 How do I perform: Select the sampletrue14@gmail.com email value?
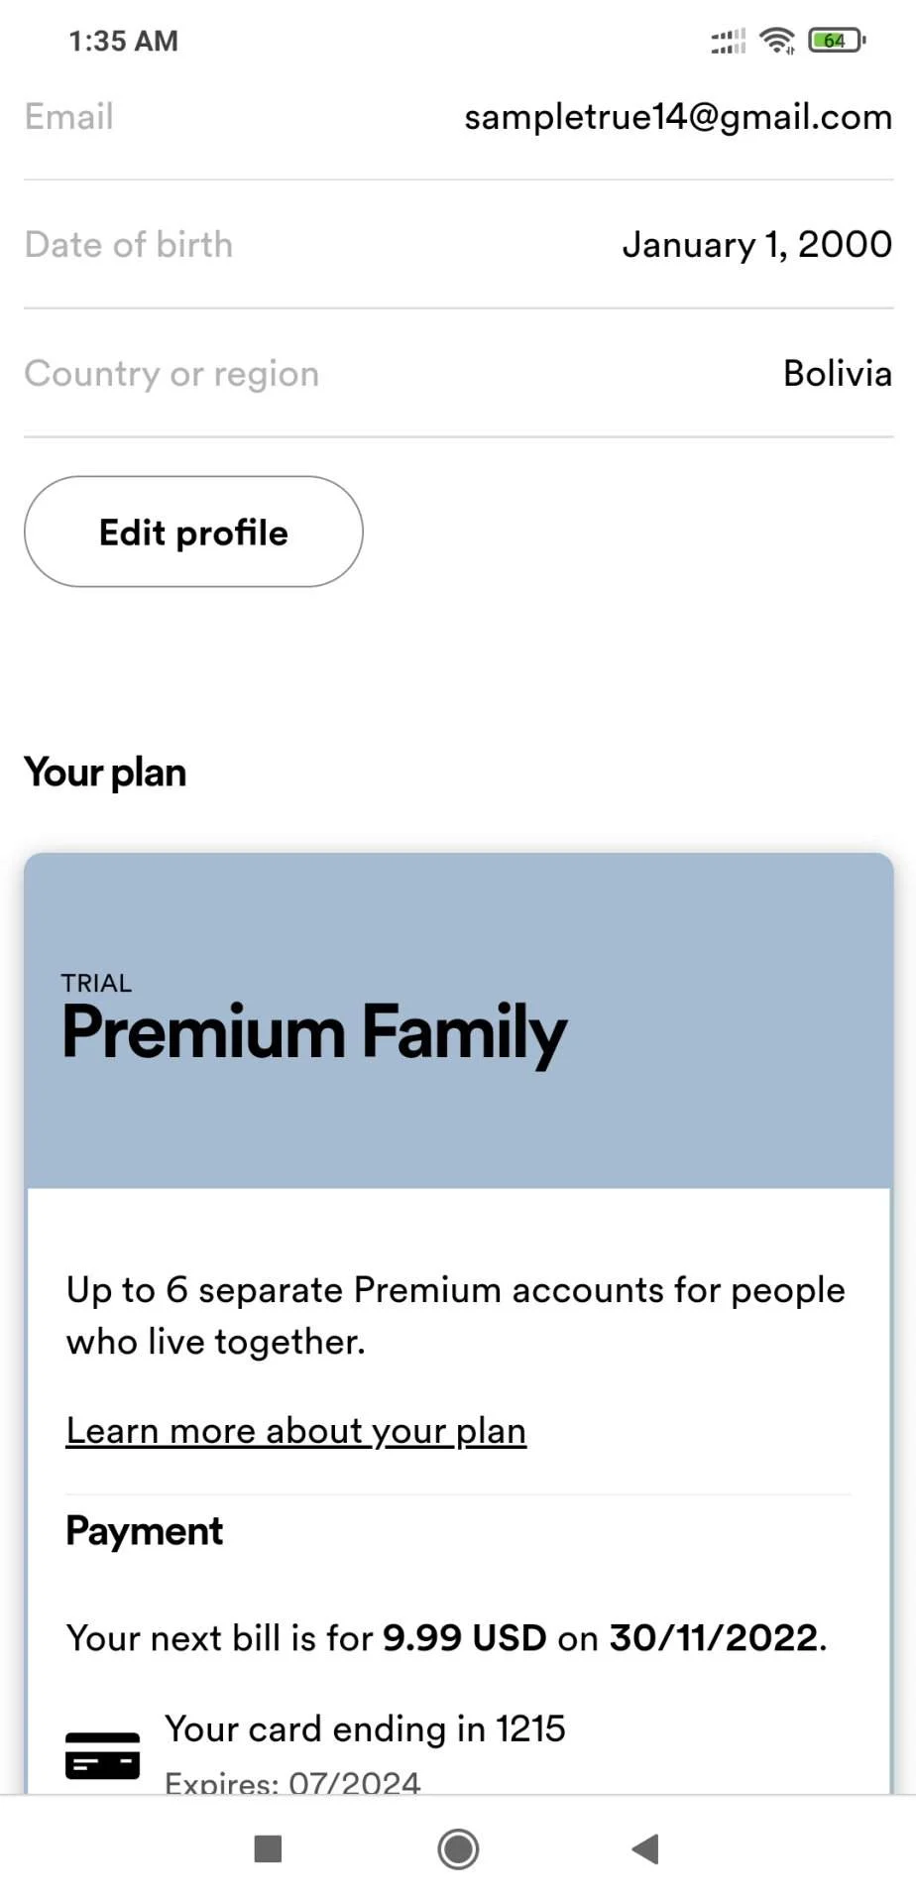click(678, 117)
